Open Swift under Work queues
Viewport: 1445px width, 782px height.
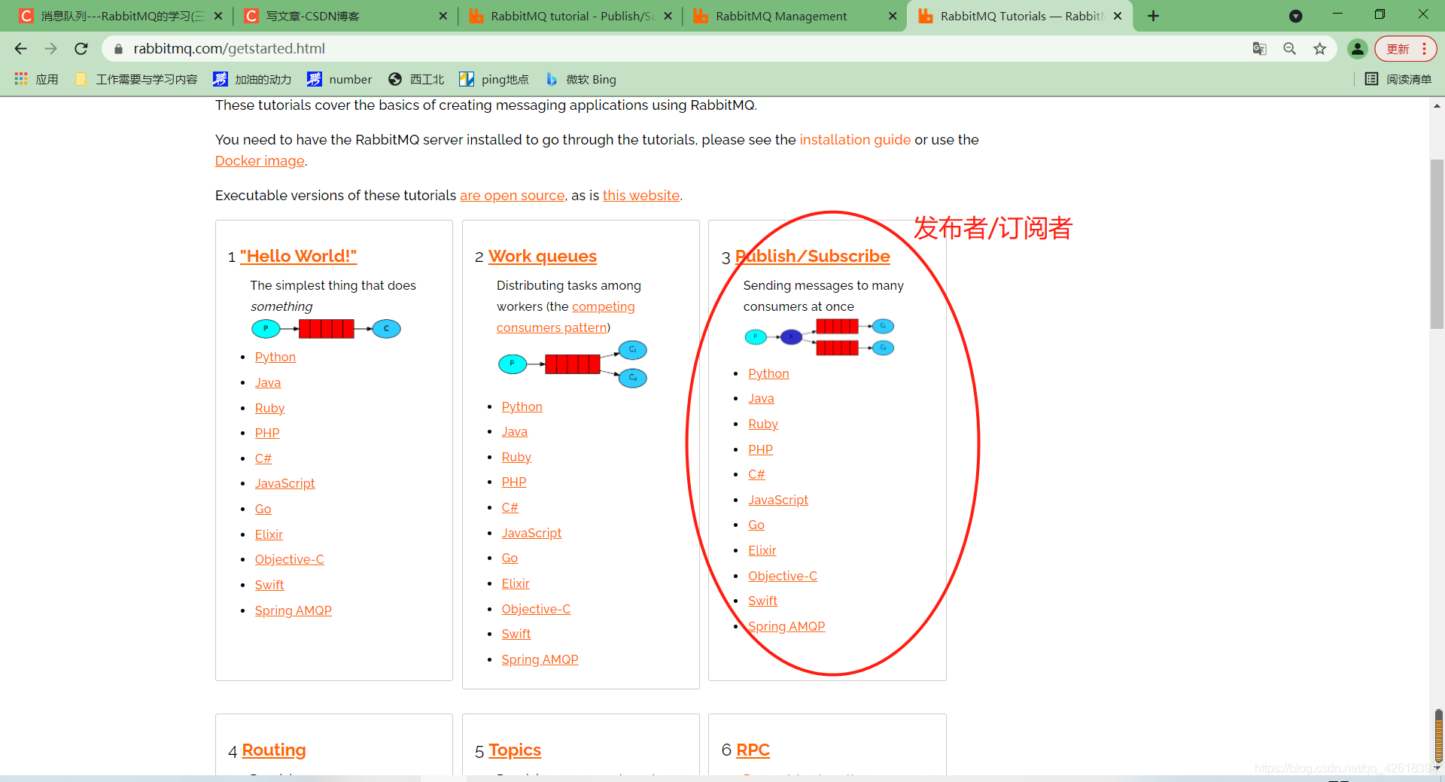[516, 634]
